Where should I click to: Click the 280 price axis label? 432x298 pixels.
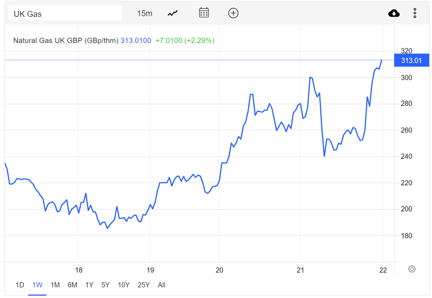click(x=407, y=104)
